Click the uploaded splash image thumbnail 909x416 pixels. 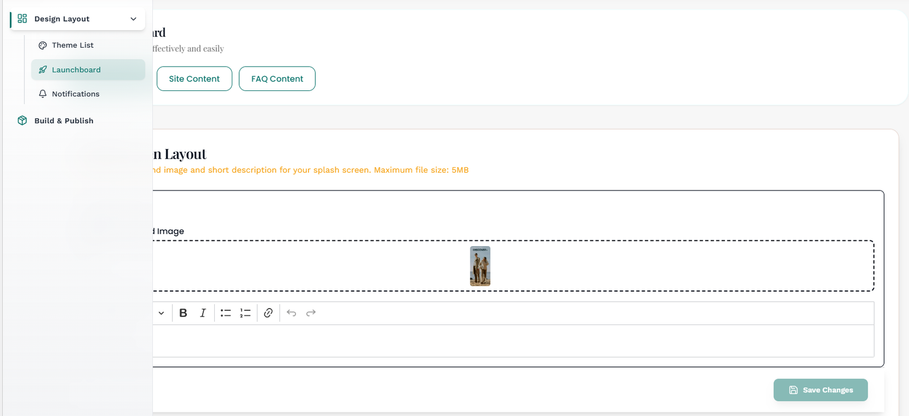(480, 266)
